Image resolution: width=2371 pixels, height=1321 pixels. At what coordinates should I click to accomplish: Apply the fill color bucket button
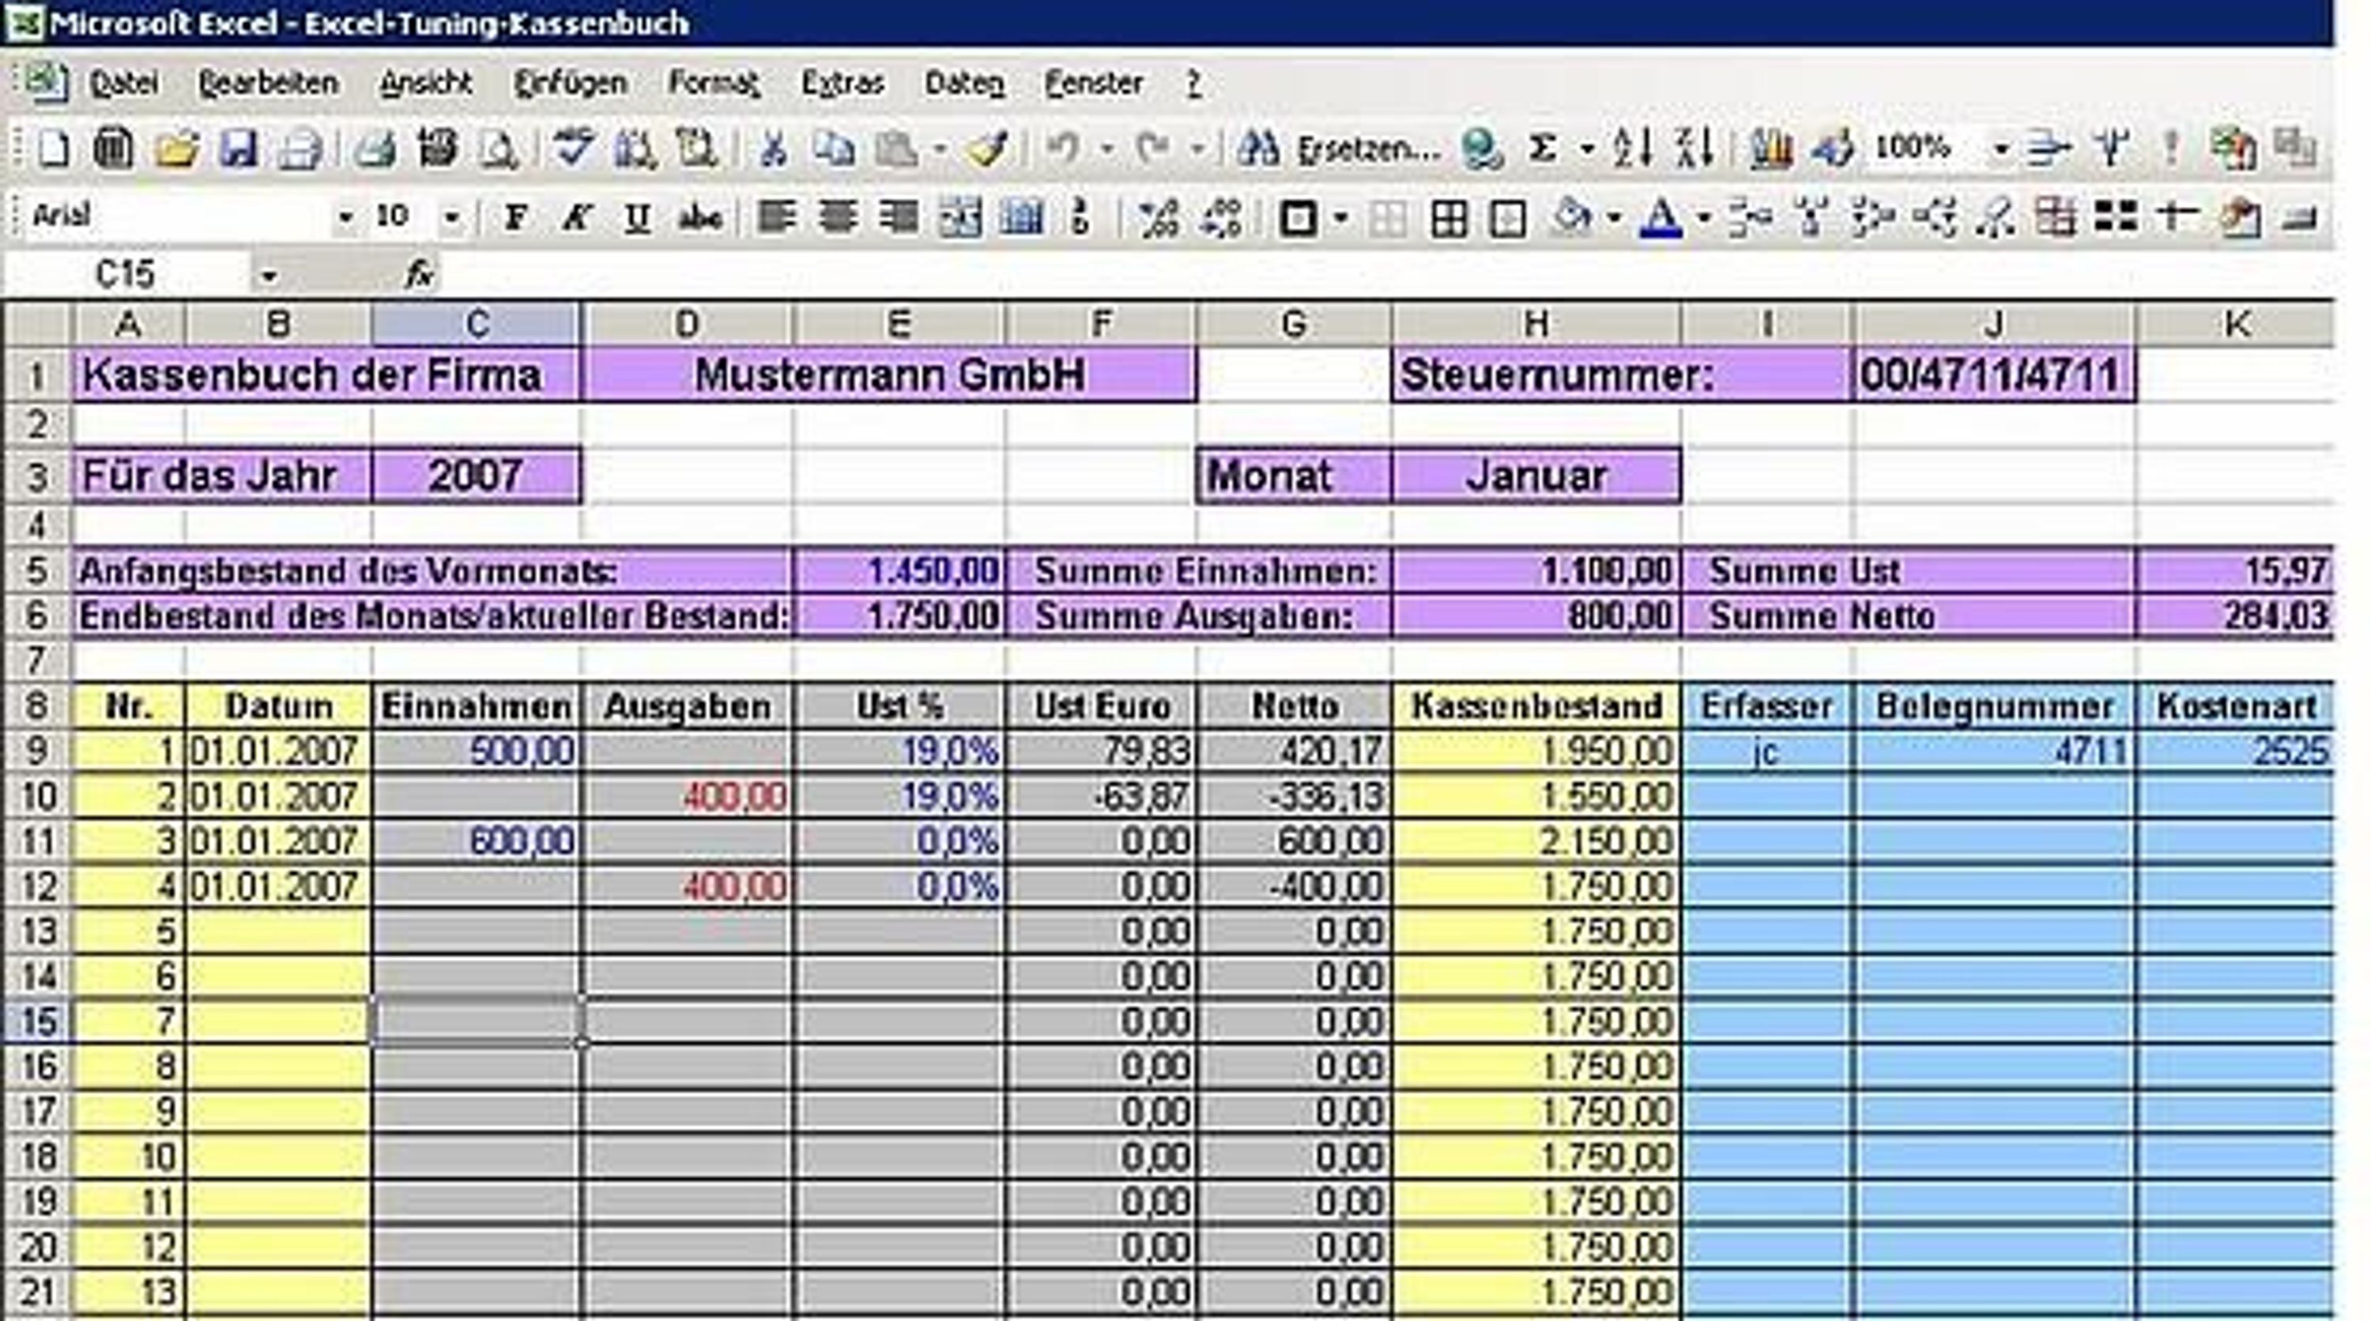coord(1572,219)
